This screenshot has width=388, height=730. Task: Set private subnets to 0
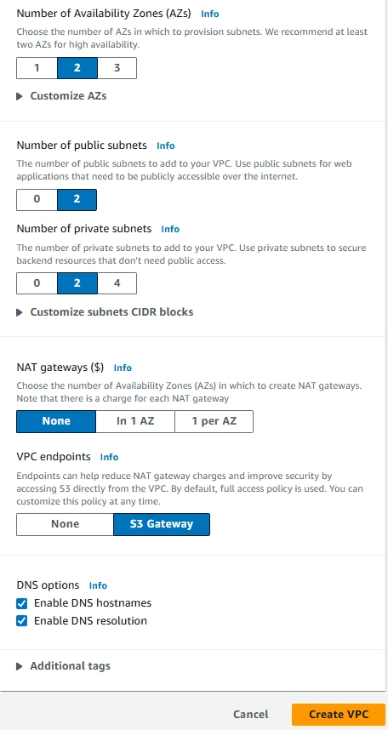tap(37, 283)
